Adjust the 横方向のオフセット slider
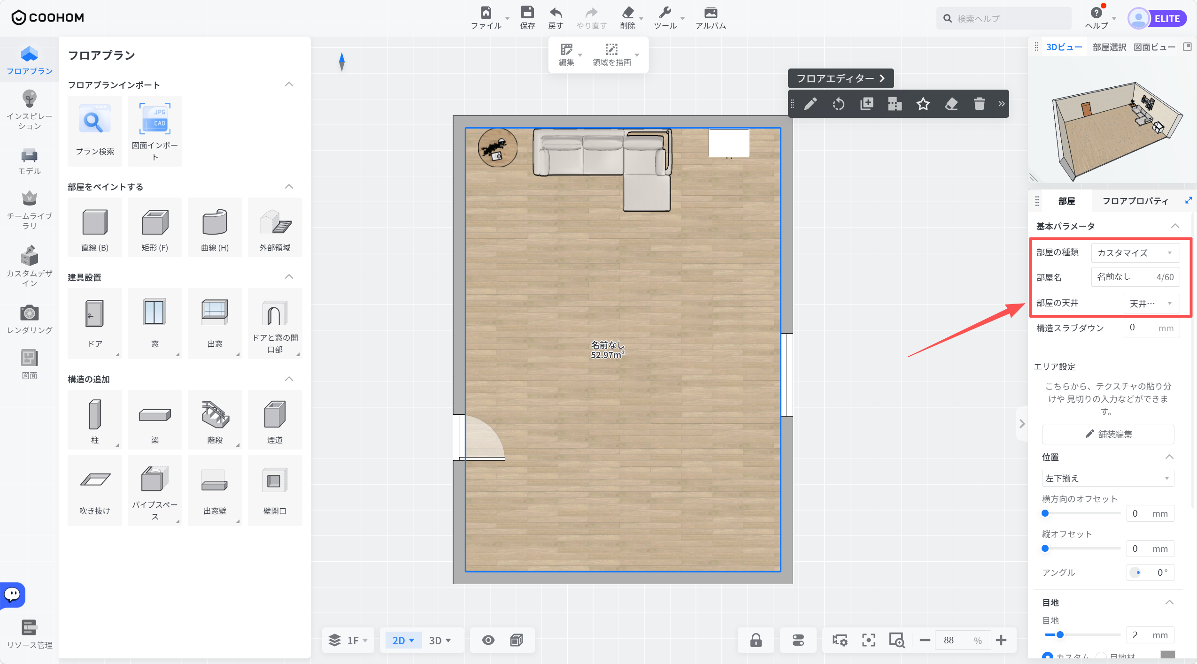Image resolution: width=1197 pixels, height=664 pixels. (1081, 513)
